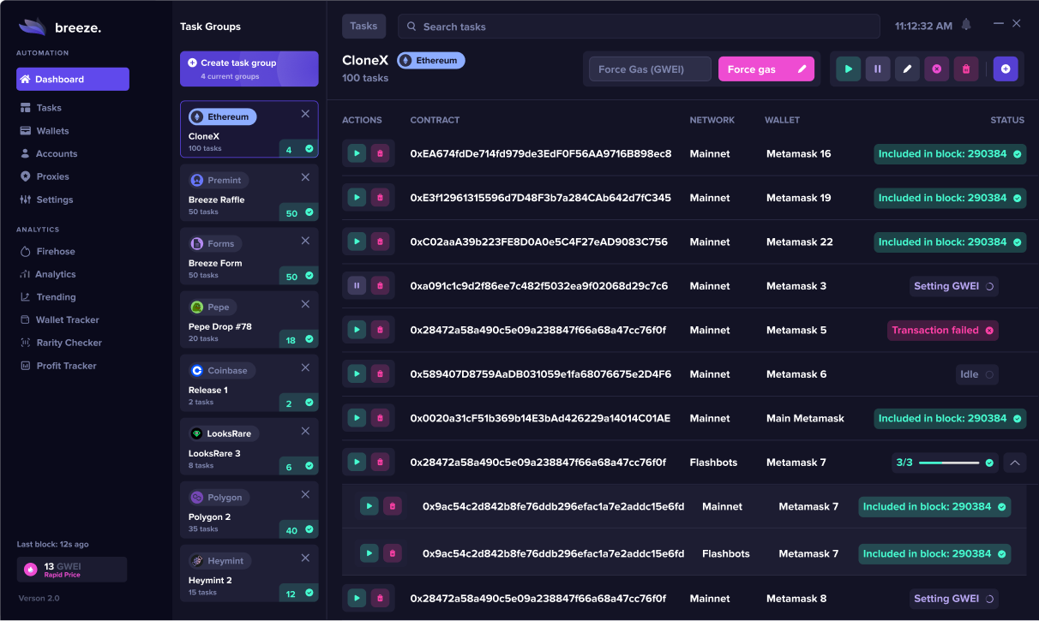Click the pencil edit icon in the top toolbar
The width and height of the screenshot is (1039, 621).
(907, 69)
